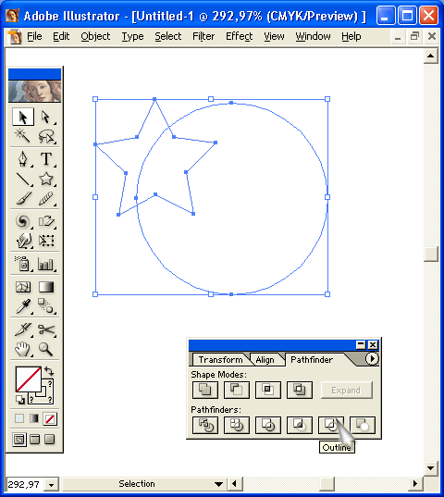Click the Outline pathfinder button

click(331, 425)
